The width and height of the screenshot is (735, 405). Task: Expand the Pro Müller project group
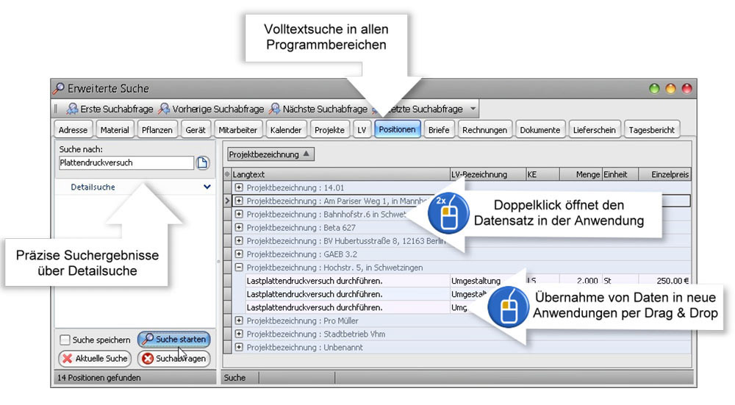point(239,320)
